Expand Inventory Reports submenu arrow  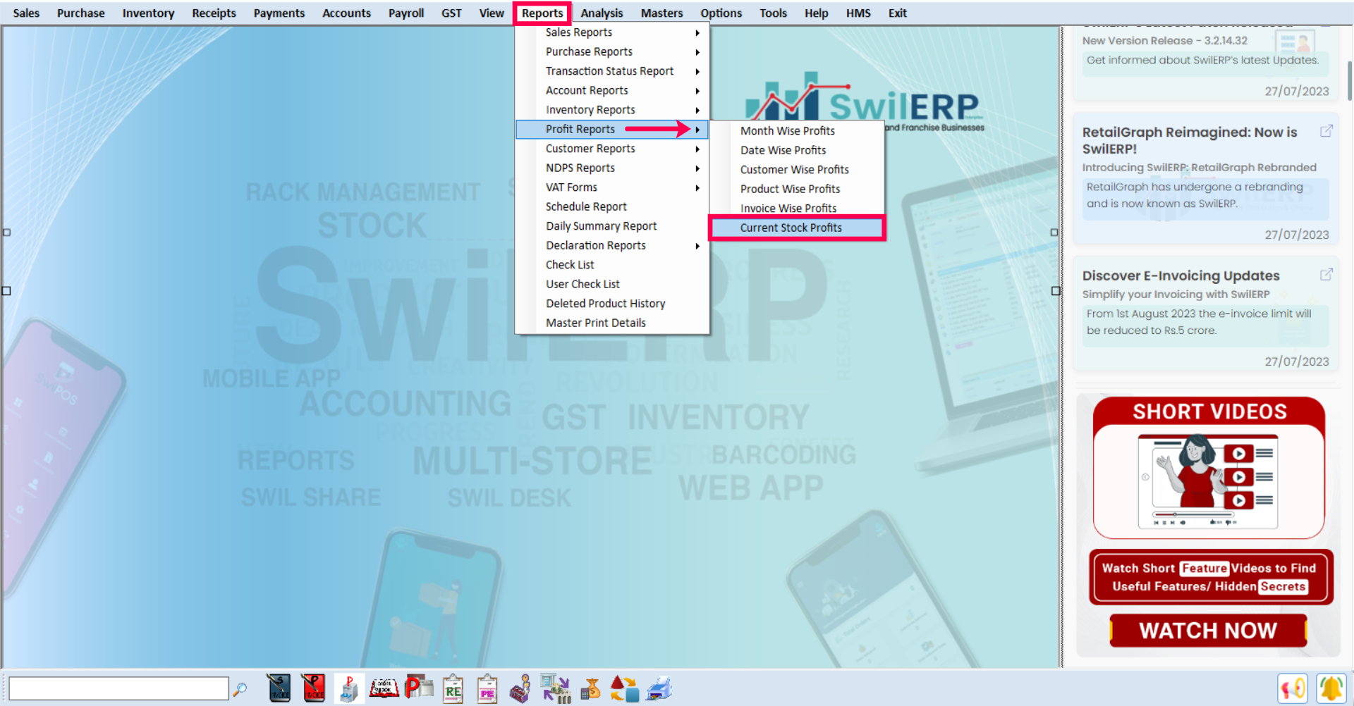point(697,110)
